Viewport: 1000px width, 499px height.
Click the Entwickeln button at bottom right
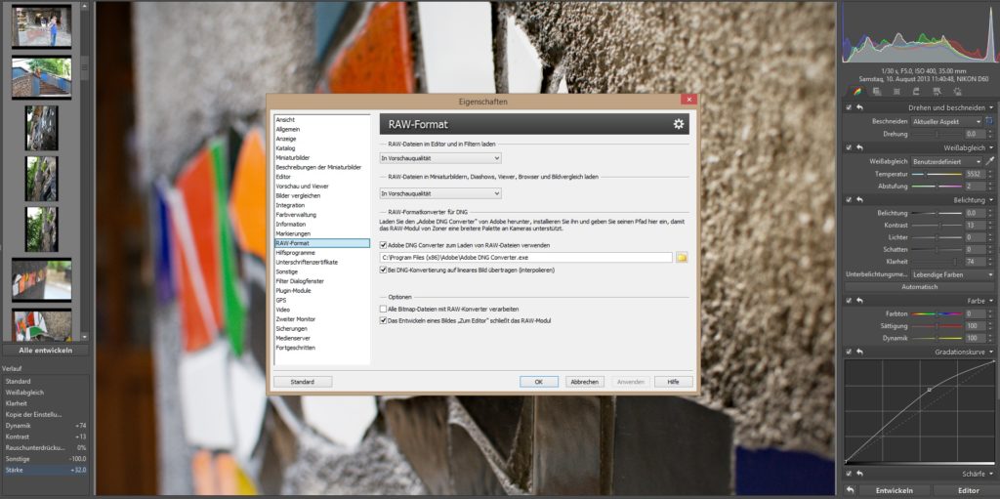point(894,490)
